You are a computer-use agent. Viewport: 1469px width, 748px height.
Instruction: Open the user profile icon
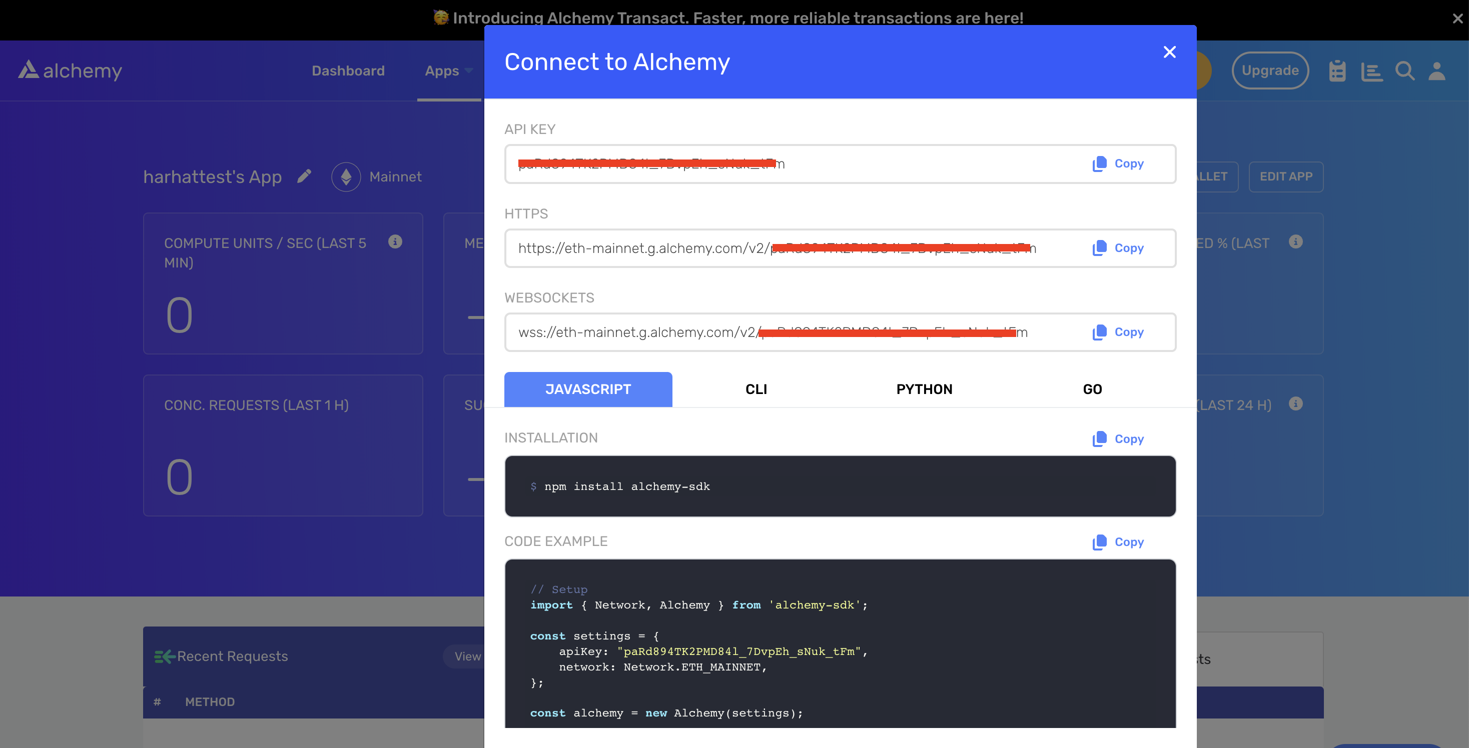pyautogui.click(x=1436, y=71)
